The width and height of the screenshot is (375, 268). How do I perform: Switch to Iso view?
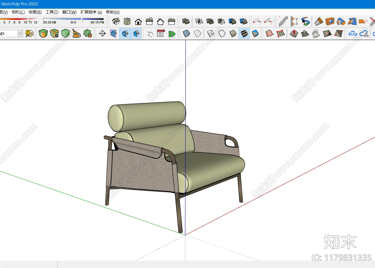pos(116,21)
